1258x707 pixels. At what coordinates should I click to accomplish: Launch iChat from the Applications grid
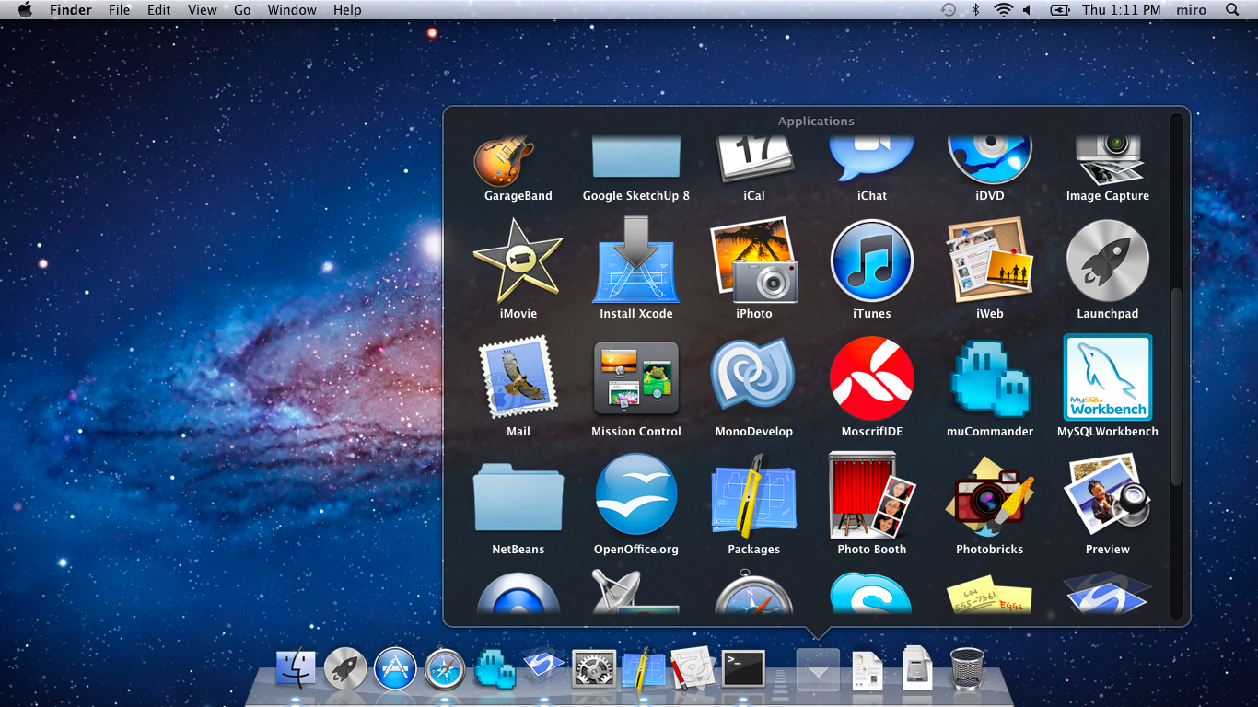point(871,159)
